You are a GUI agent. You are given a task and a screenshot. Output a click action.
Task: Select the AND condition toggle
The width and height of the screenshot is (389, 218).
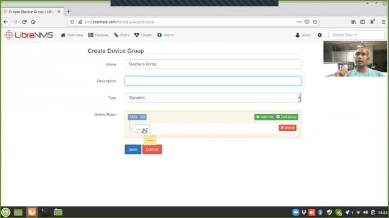pyautogui.click(x=133, y=117)
